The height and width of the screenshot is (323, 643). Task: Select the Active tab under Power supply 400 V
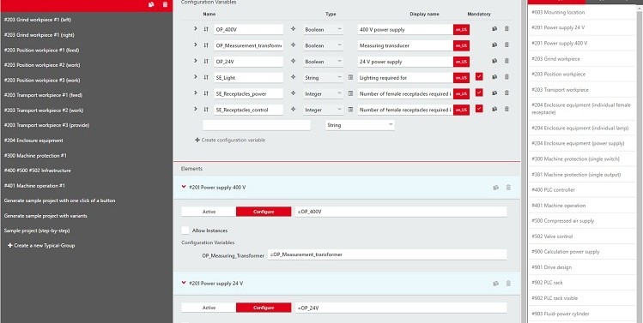click(x=209, y=212)
